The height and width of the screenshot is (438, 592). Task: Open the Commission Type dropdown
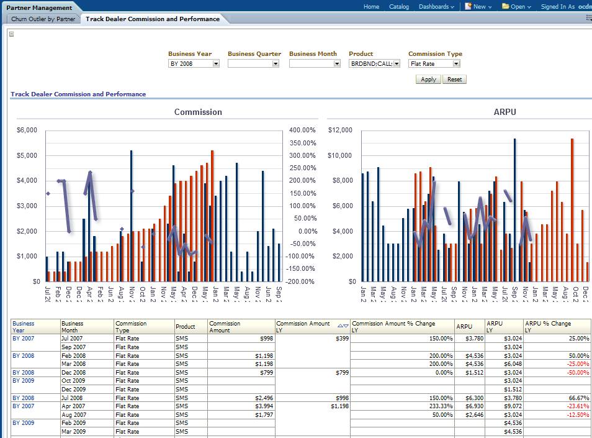[457, 64]
